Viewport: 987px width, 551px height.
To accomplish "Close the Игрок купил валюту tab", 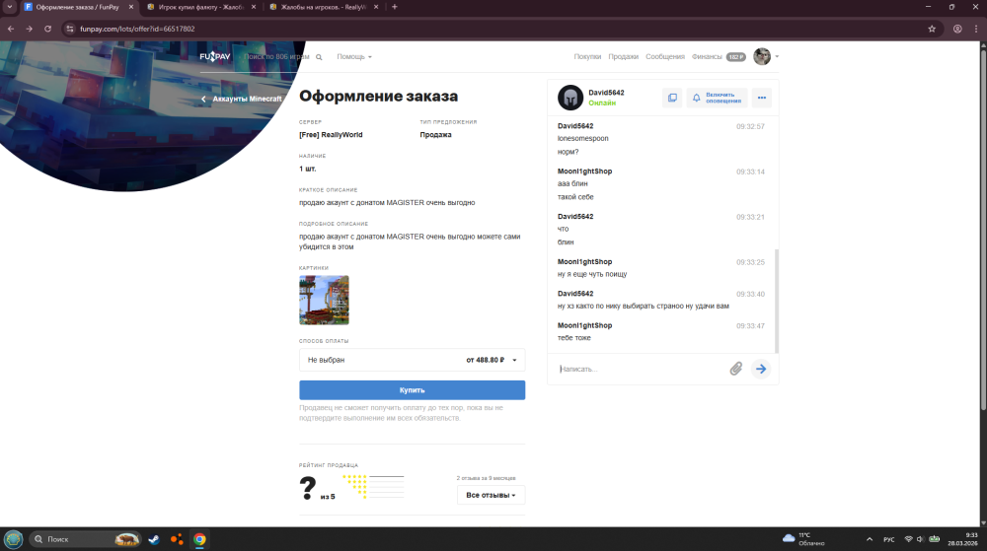I will (x=254, y=7).
